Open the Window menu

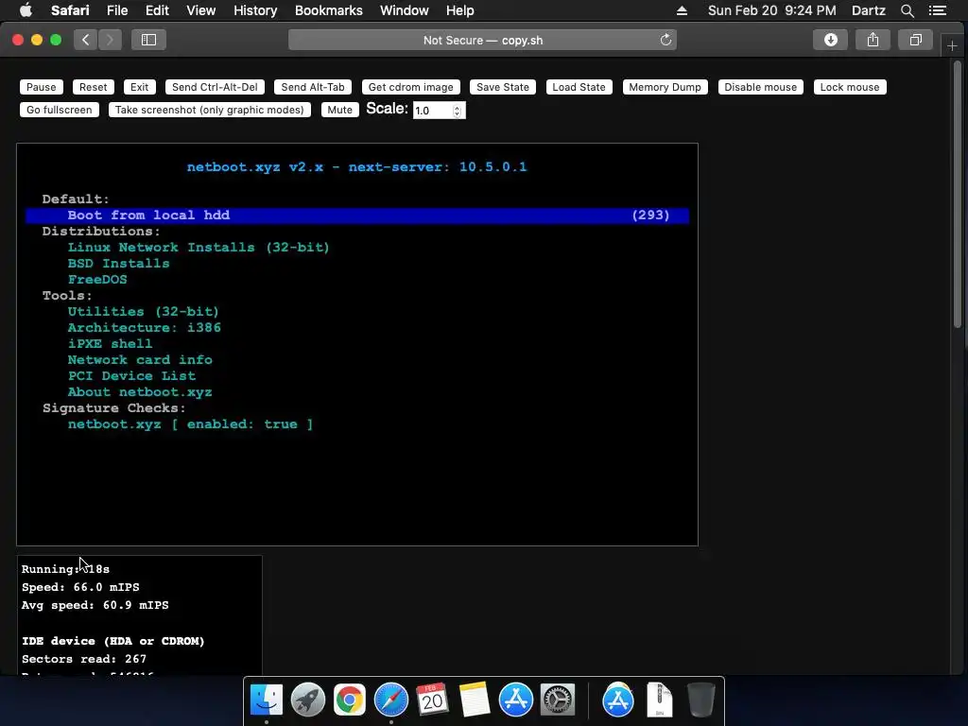pyautogui.click(x=405, y=10)
